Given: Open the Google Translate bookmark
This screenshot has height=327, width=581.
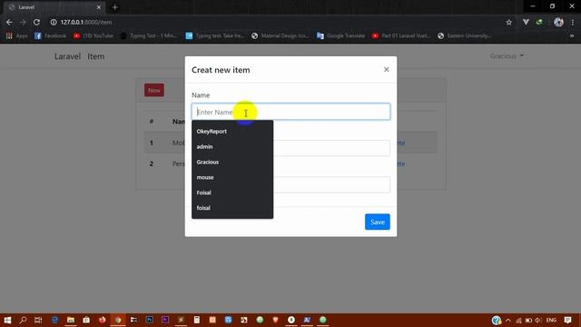Looking at the screenshot, I should pos(341,35).
